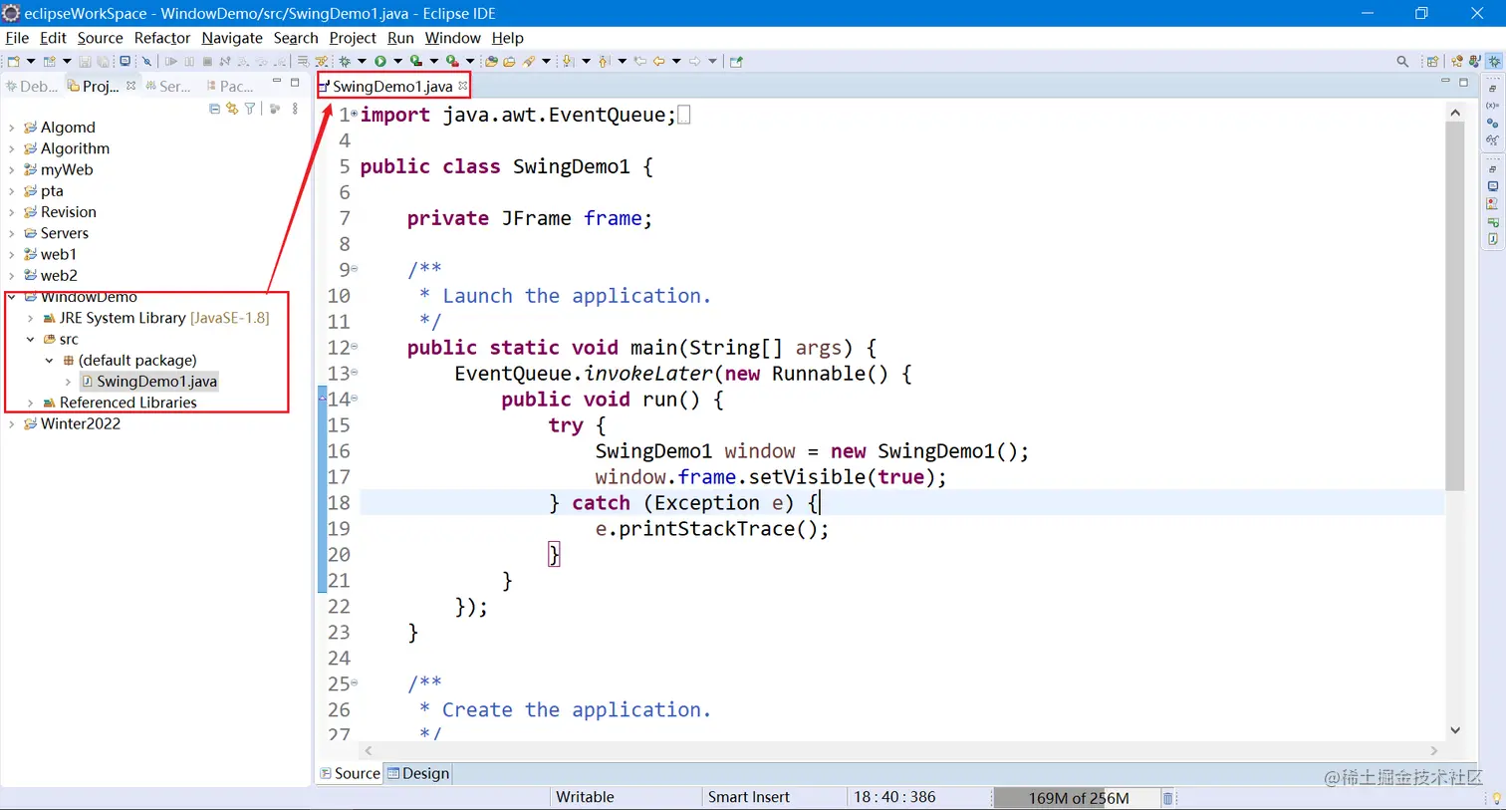
Task: Switch to the Java EE perspective icon
Action: (x=1457, y=61)
